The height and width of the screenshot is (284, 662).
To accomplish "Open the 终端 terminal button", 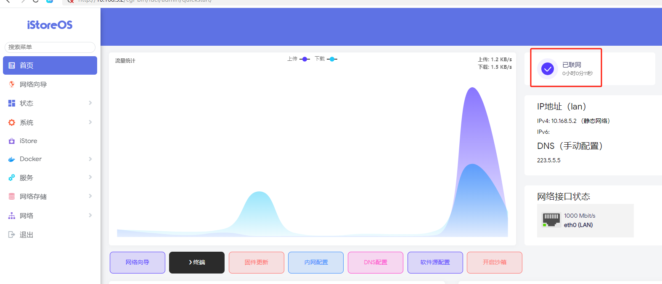I will pyautogui.click(x=196, y=263).
